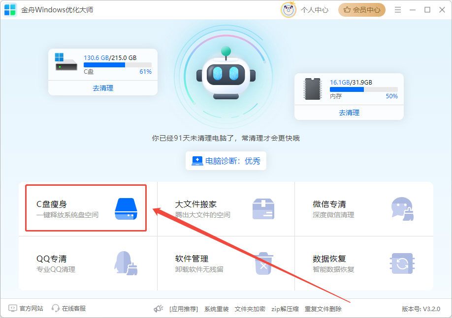452x318 pixels.
Task: Click the 深度微信清理 subtitle
Action: pyautogui.click(x=333, y=215)
